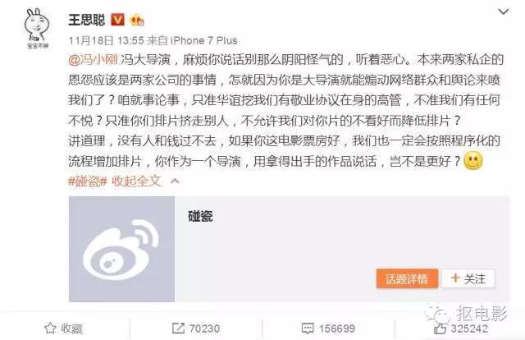525x340 pixels.
Task: Open the post options chevron menu
Action: (x=503, y=12)
